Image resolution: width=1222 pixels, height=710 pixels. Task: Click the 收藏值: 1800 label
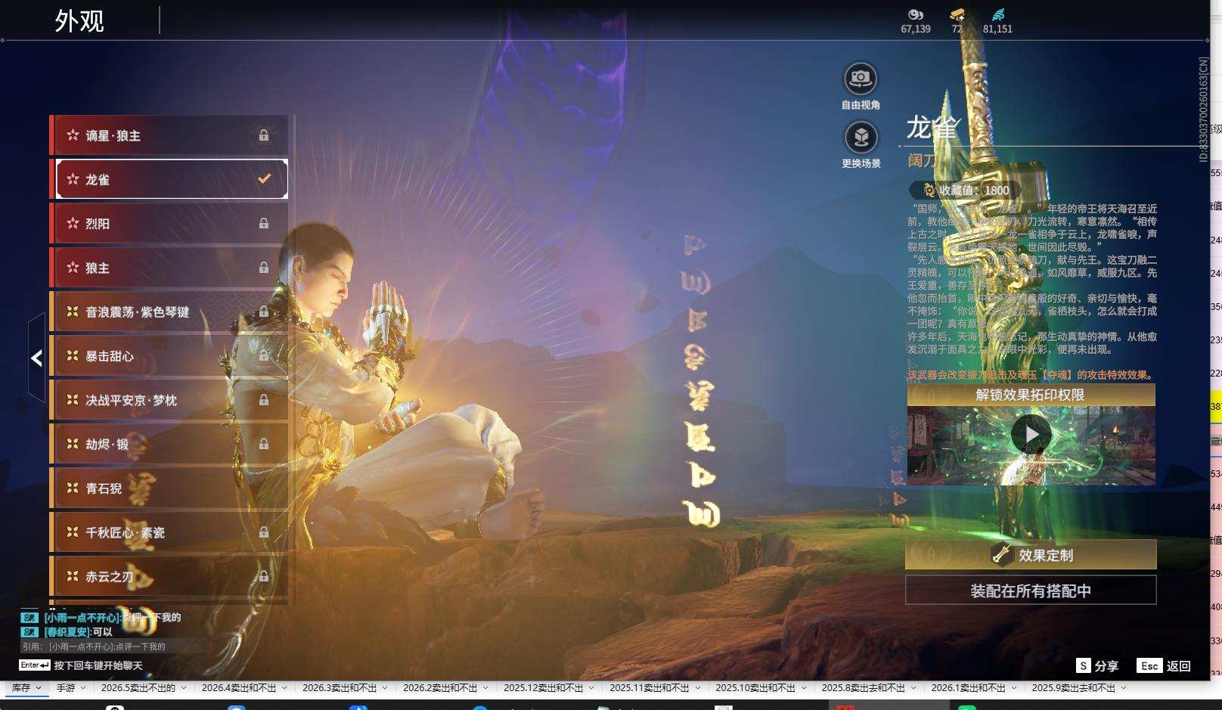(974, 191)
